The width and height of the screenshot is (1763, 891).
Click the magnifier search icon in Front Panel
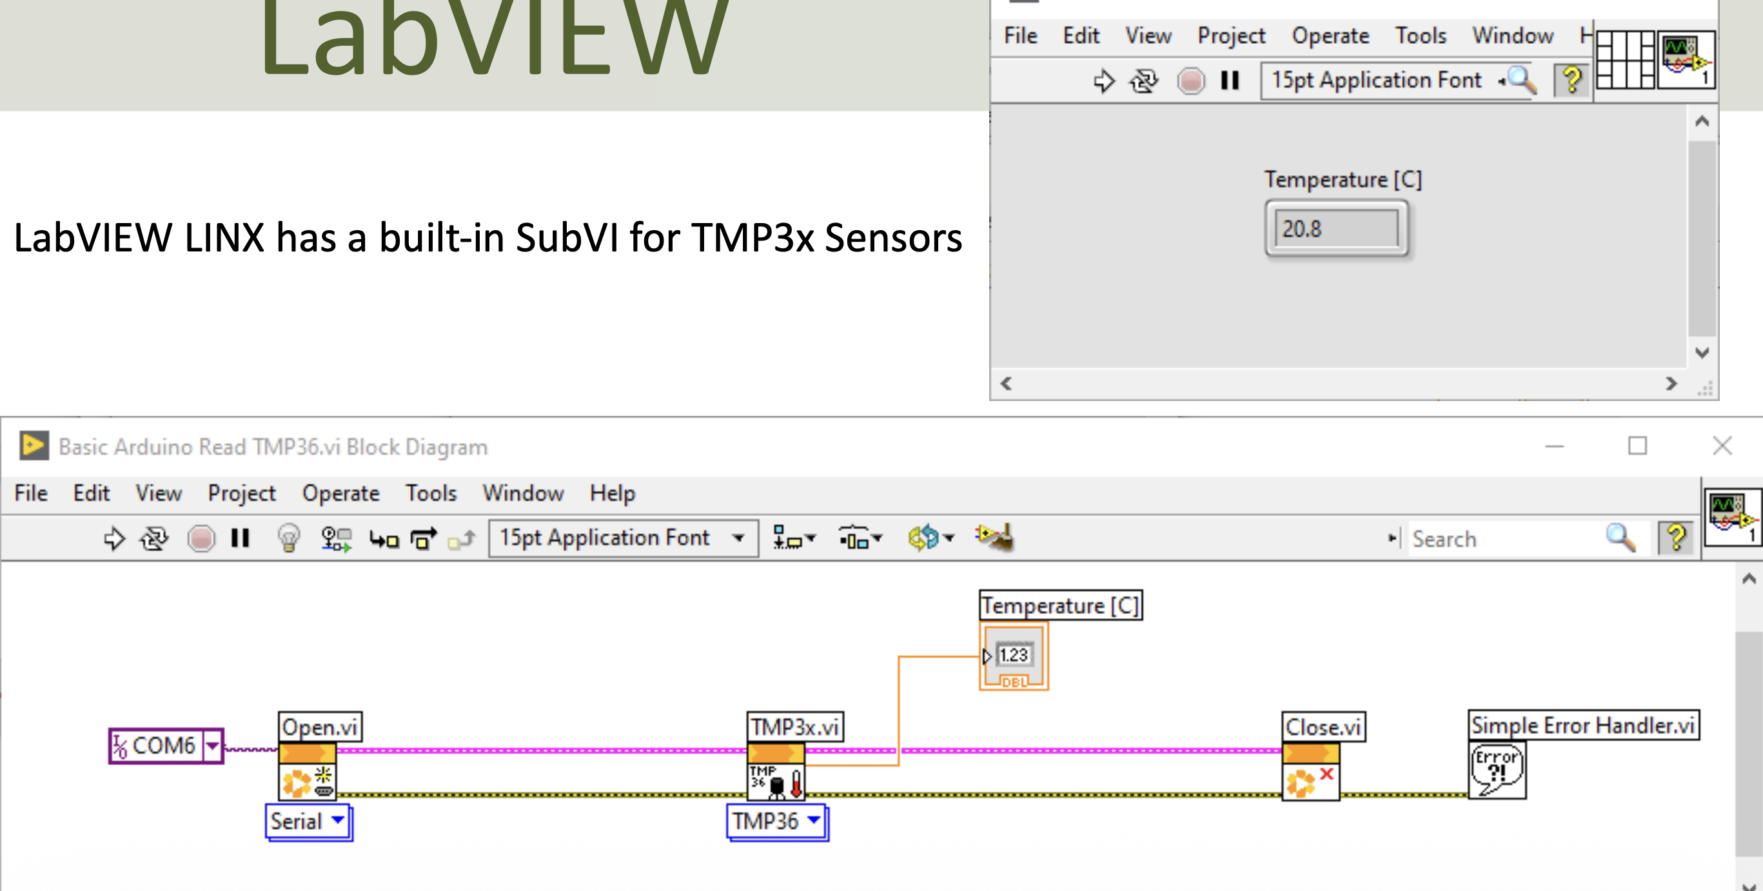(1522, 80)
